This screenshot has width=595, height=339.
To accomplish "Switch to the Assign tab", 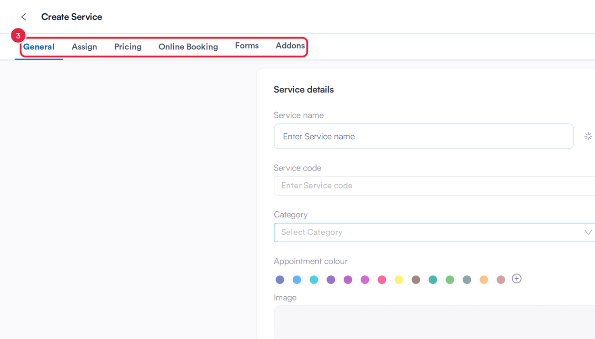I will click(84, 47).
